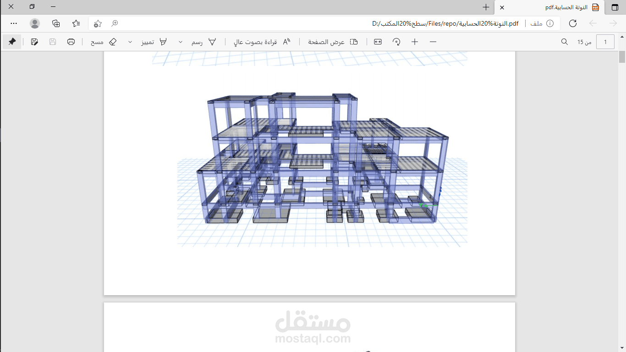Click the Fit to width icon
626x352 pixels.
(378, 42)
